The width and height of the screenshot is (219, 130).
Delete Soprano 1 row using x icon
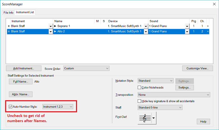208,26
